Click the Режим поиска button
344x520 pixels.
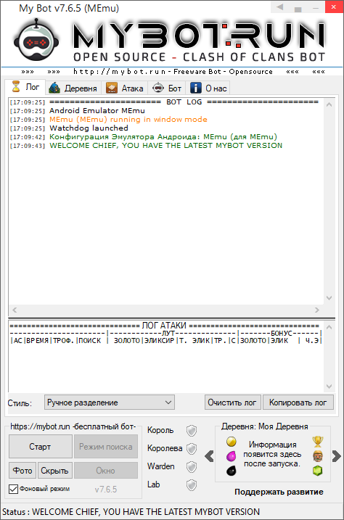coord(106,447)
